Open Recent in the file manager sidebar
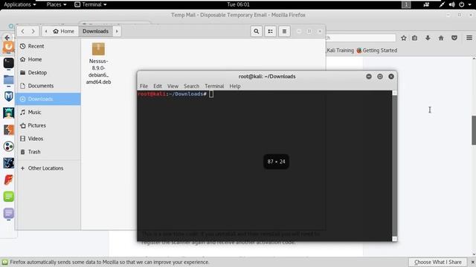 pyautogui.click(x=48, y=46)
